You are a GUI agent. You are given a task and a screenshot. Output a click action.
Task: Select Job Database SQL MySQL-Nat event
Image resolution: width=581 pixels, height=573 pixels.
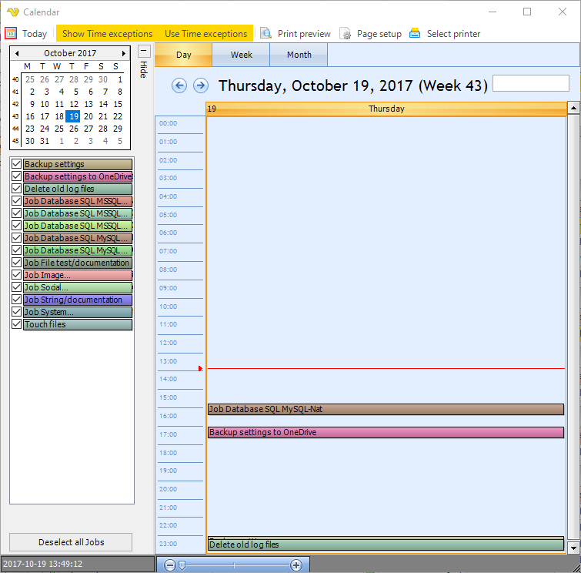click(x=386, y=409)
